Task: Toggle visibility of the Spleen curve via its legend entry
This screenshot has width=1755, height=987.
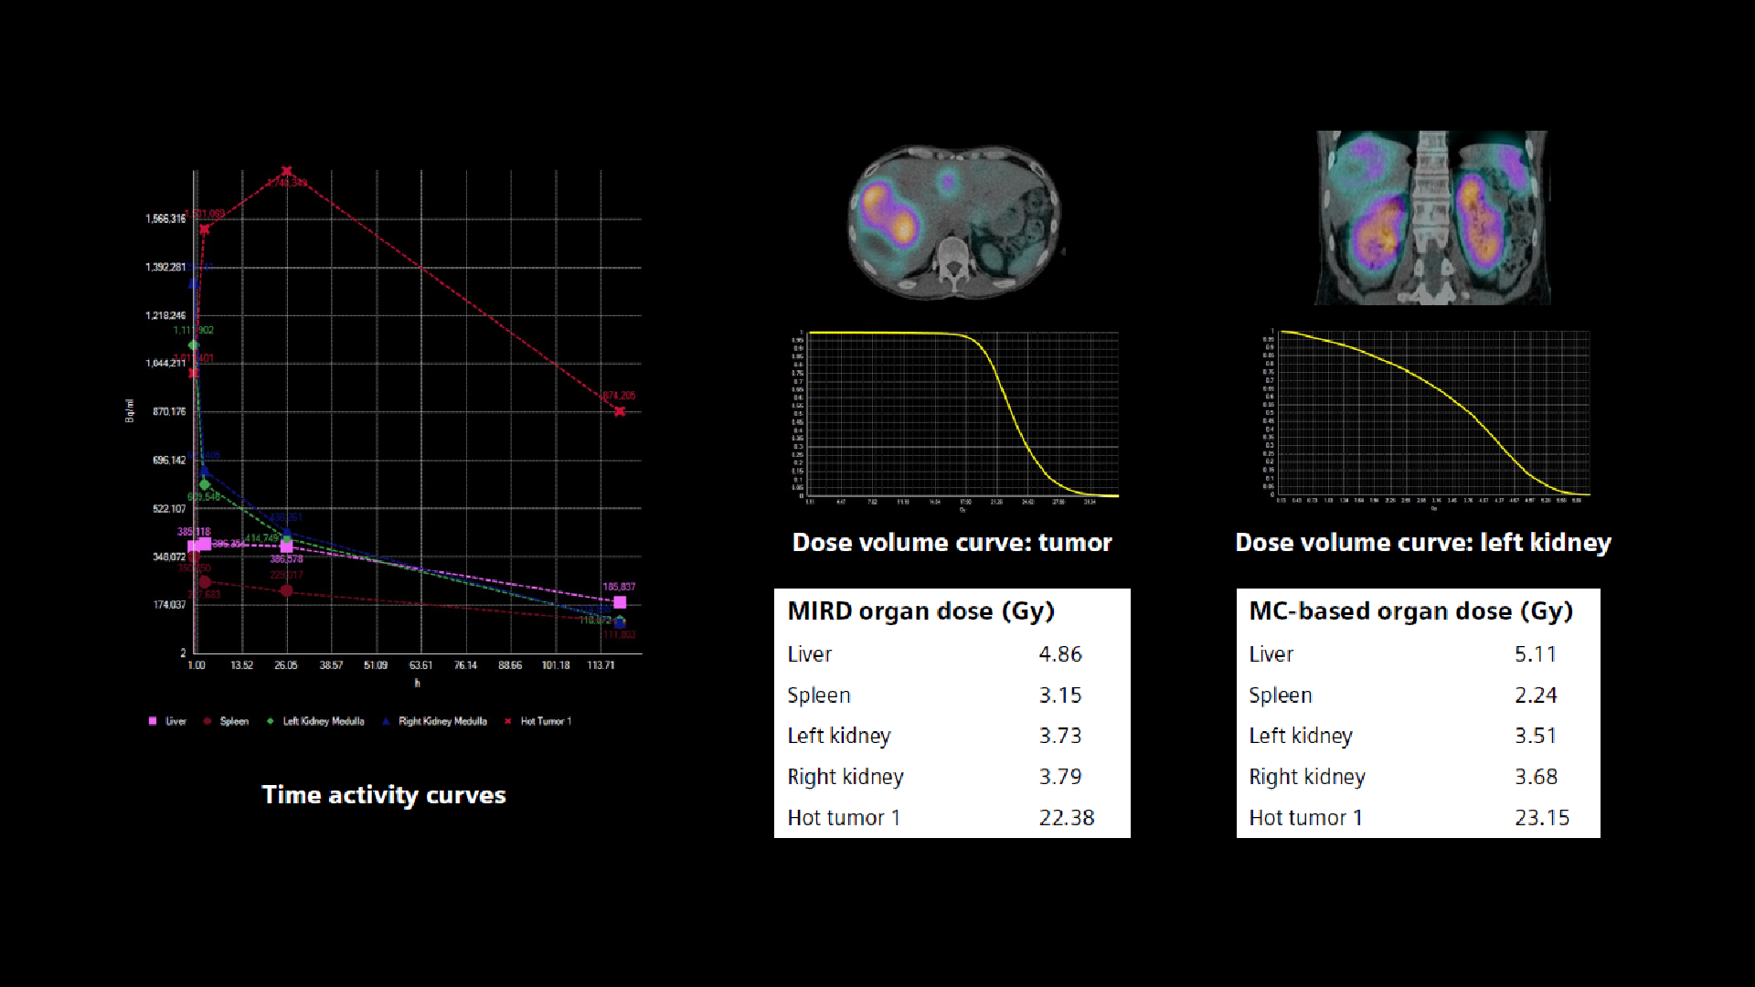Action: (x=225, y=721)
